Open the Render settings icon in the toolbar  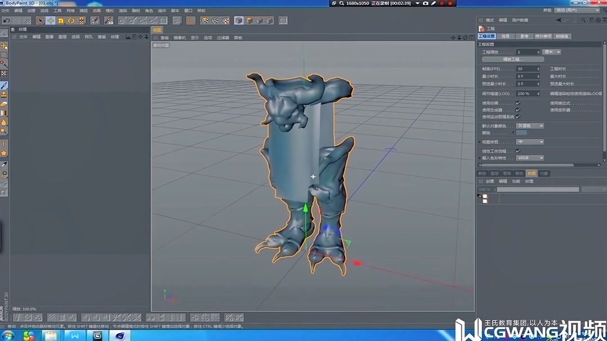click(226, 21)
